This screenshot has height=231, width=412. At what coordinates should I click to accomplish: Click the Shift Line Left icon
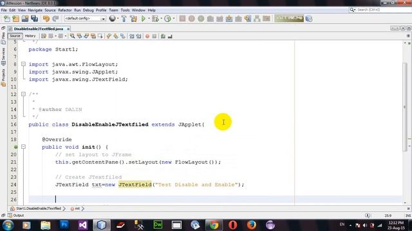point(131,36)
